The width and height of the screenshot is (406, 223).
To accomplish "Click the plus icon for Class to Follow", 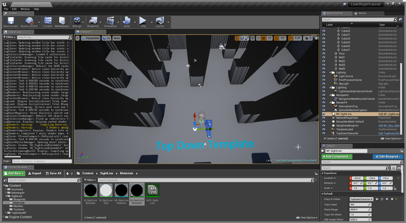I will [387, 199].
